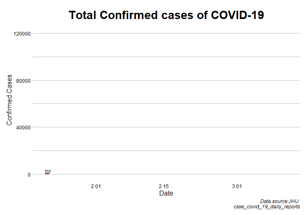Click the gridline at 80000
Viewport: 306px width, 215px height.
click(x=166, y=80)
